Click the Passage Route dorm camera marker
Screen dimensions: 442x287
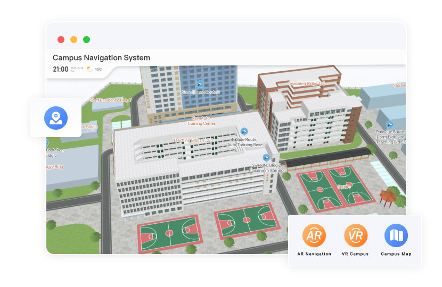pyautogui.click(x=390, y=123)
